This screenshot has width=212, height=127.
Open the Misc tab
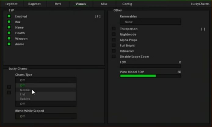click(x=104, y=4)
